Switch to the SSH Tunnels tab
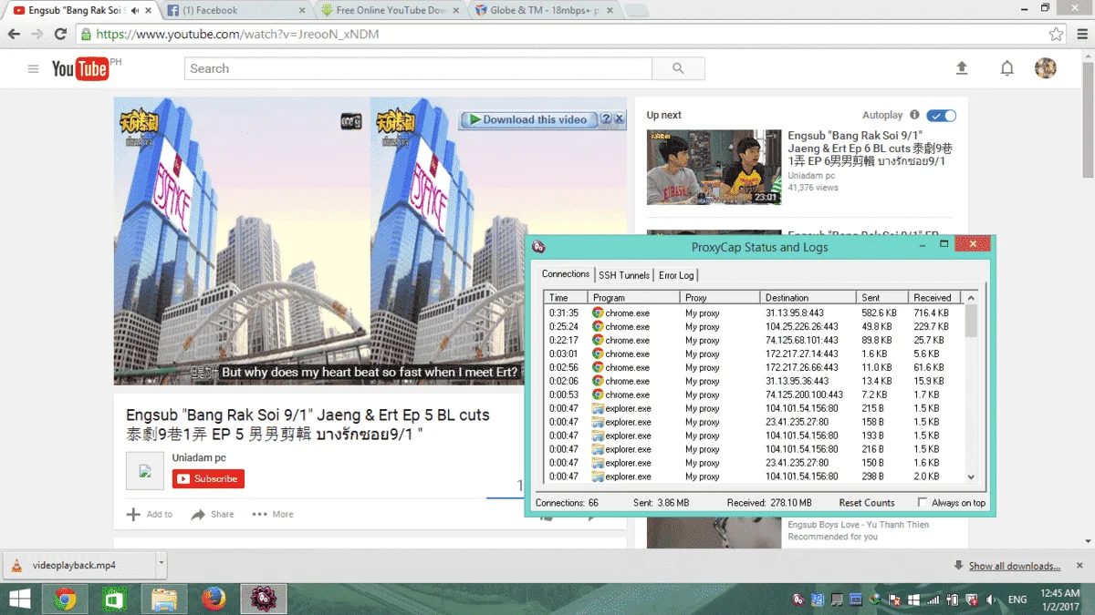This screenshot has width=1095, height=615. click(624, 275)
